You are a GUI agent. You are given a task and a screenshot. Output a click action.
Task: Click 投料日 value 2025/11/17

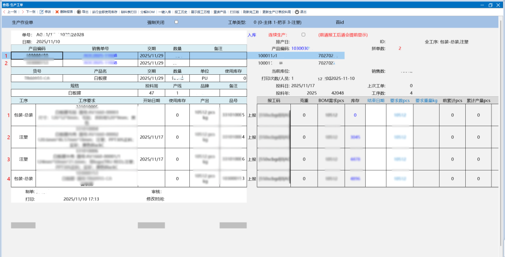(303, 86)
